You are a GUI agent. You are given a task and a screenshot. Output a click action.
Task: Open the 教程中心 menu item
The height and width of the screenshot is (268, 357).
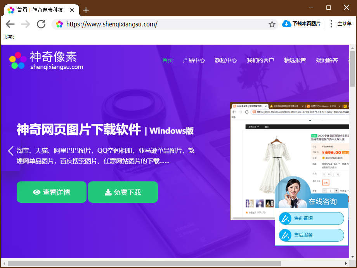tap(225, 61)
